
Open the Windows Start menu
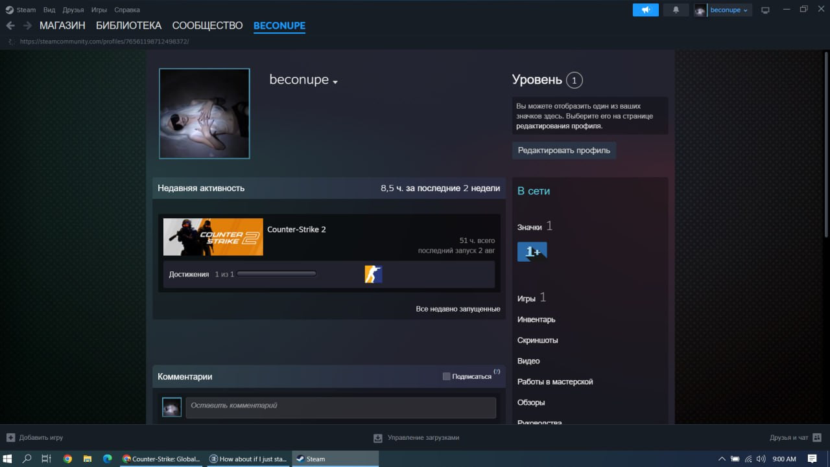8,459
